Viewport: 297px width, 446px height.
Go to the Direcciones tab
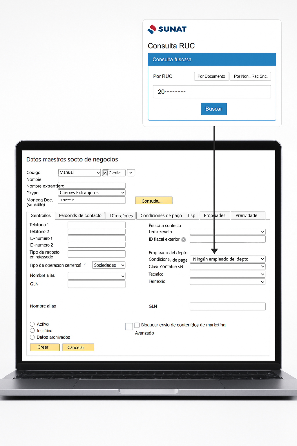[x=121, y=216]
